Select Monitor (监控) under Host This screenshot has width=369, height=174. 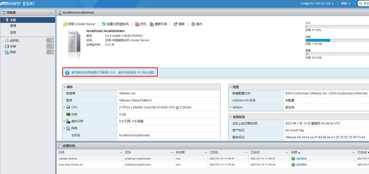click(13, 32)
